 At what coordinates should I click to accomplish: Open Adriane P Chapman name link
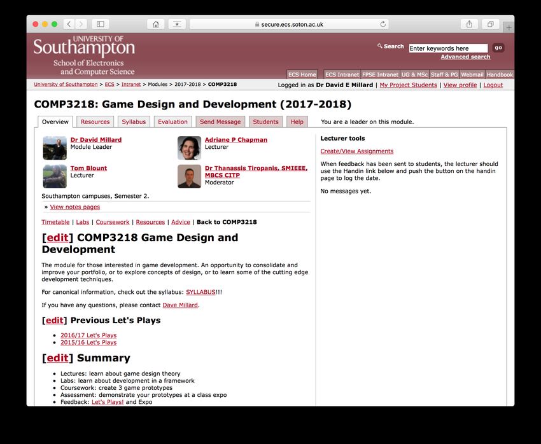[236, 139]
